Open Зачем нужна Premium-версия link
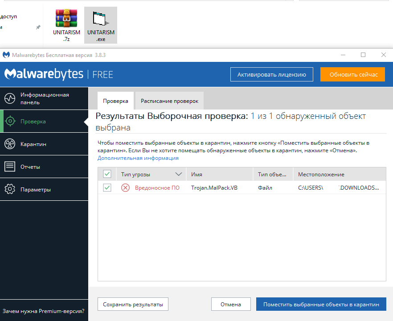 (x=43, y=311)
